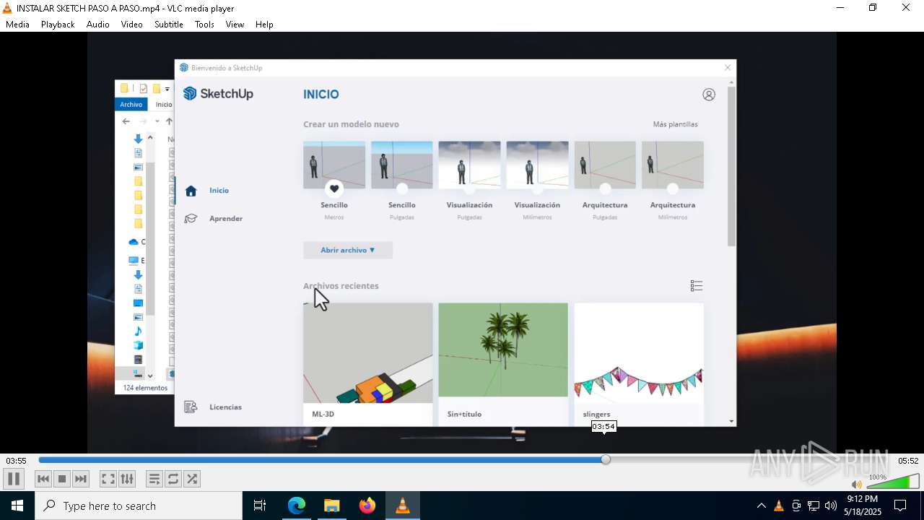Choose Sencillo Metros template thumbnail
This screenshot has height=520, width=924.
tap(334, 165)
